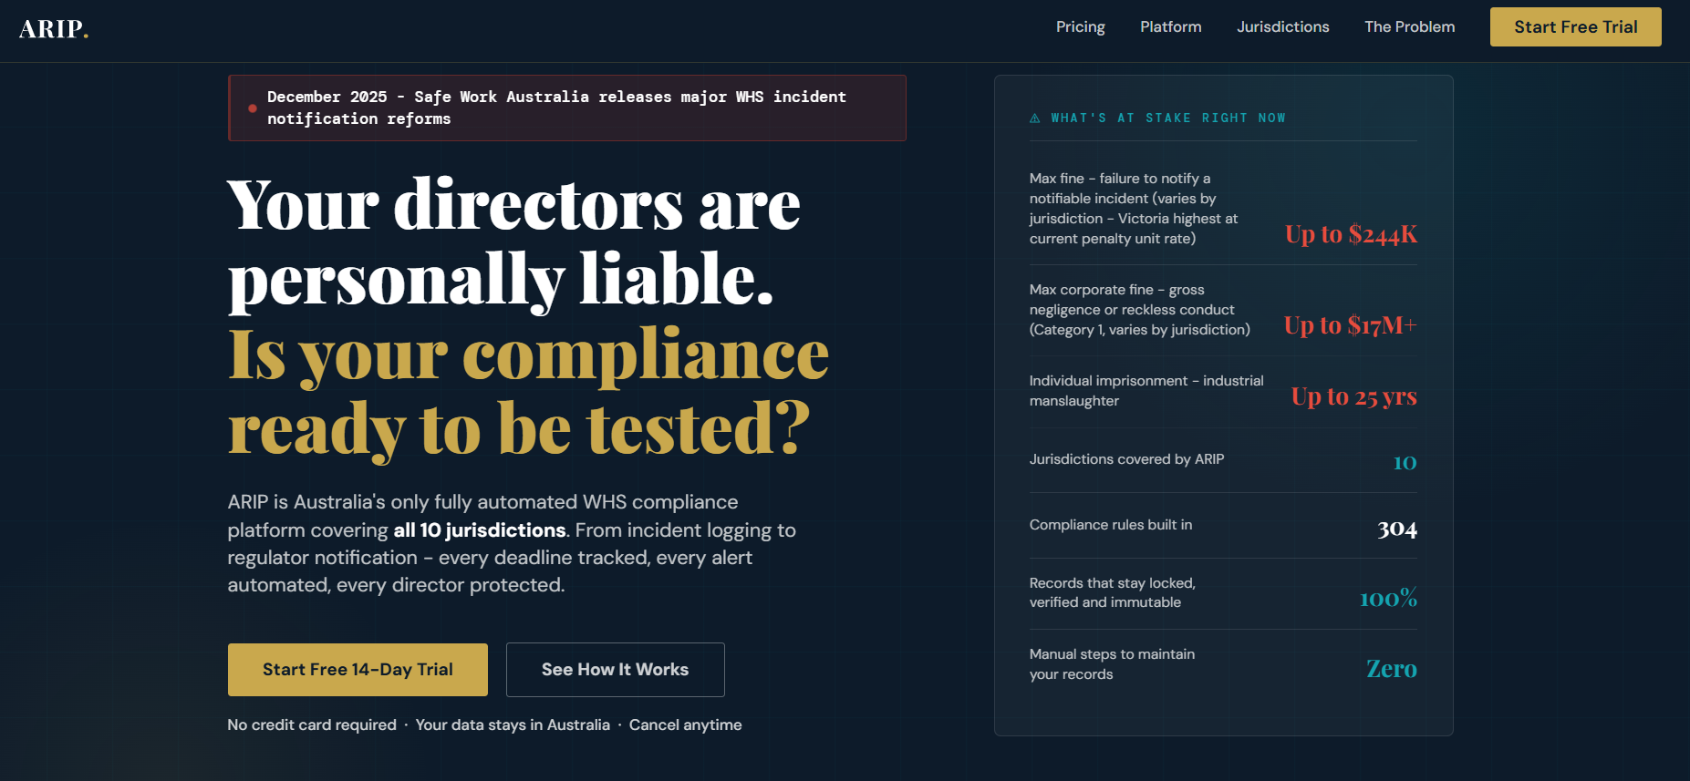Click the Up to $17M+ corporate fine value

(x=1351, y=325)
